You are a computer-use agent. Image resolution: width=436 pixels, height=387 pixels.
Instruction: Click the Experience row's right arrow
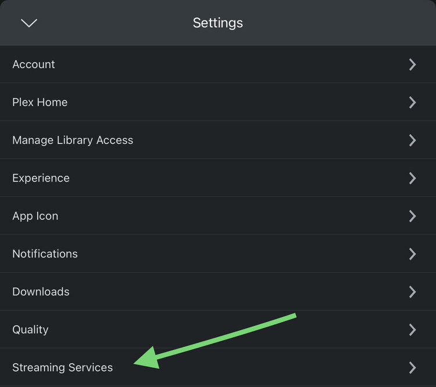click(412, 178)
